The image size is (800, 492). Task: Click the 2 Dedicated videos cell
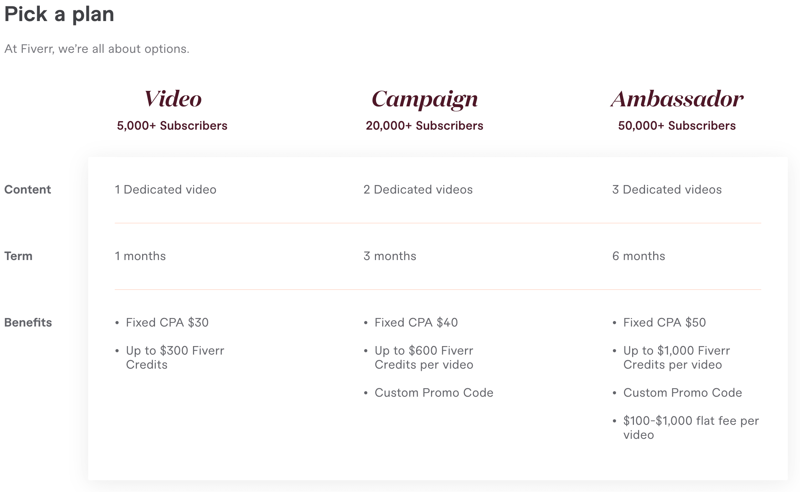coord(418,189)
